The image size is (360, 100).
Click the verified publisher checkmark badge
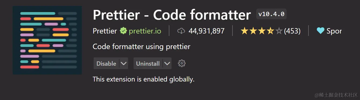click(x=123, y=31)
